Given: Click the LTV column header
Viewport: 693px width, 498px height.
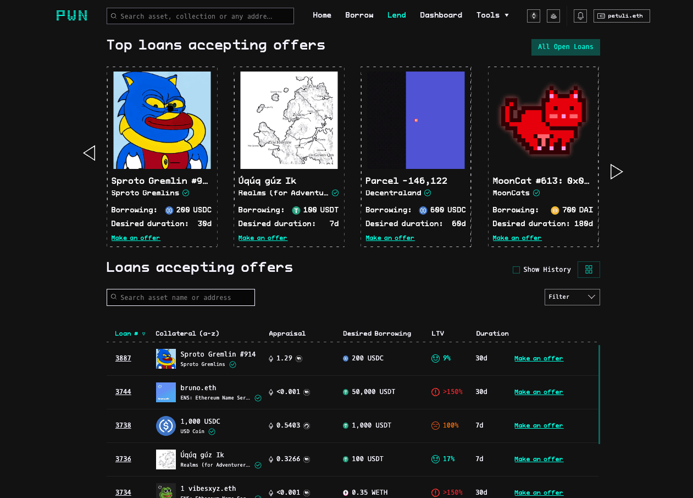Looking at the screenshot, I should click(x=439, y=333).
